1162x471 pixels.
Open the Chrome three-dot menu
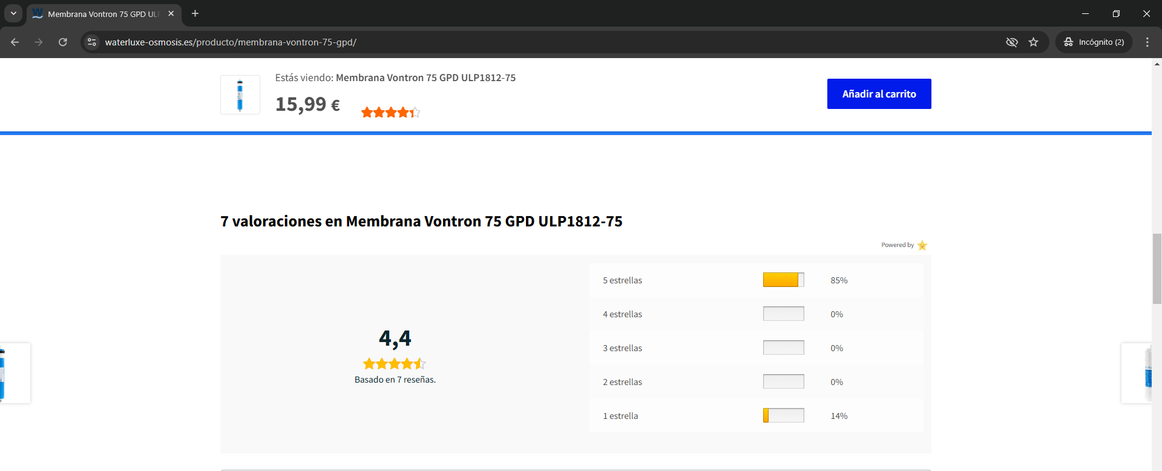coord(1147,42)
